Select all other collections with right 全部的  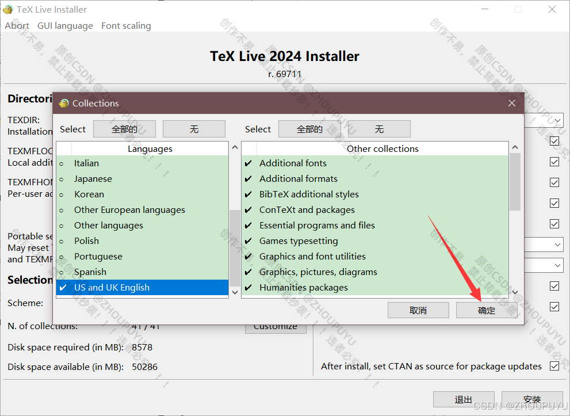click(x=309, y=129)
